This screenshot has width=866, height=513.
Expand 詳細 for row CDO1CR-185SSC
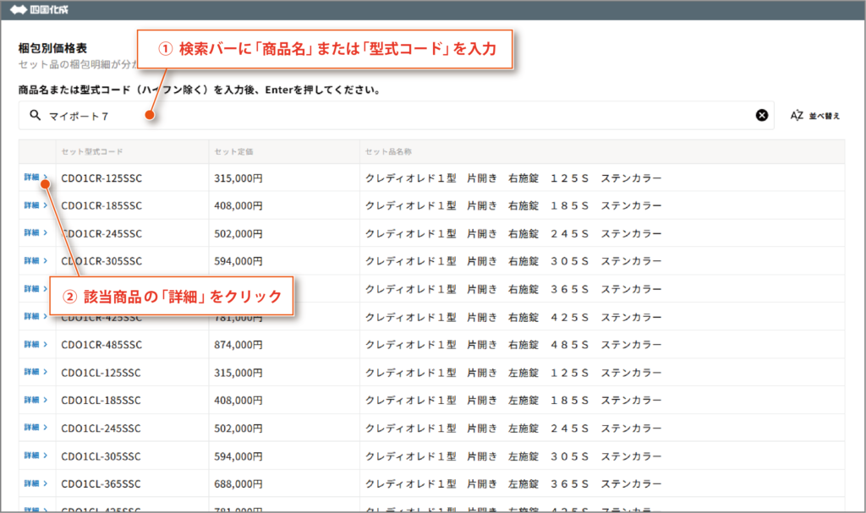point(36,205)
